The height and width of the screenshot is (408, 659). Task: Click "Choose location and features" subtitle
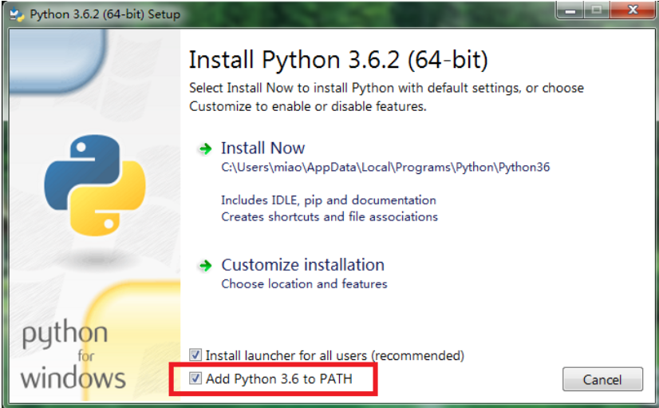[304, 284]
